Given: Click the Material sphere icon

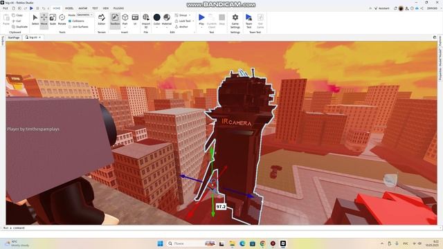Looking at the screenshot, I should tap(167, 17).
